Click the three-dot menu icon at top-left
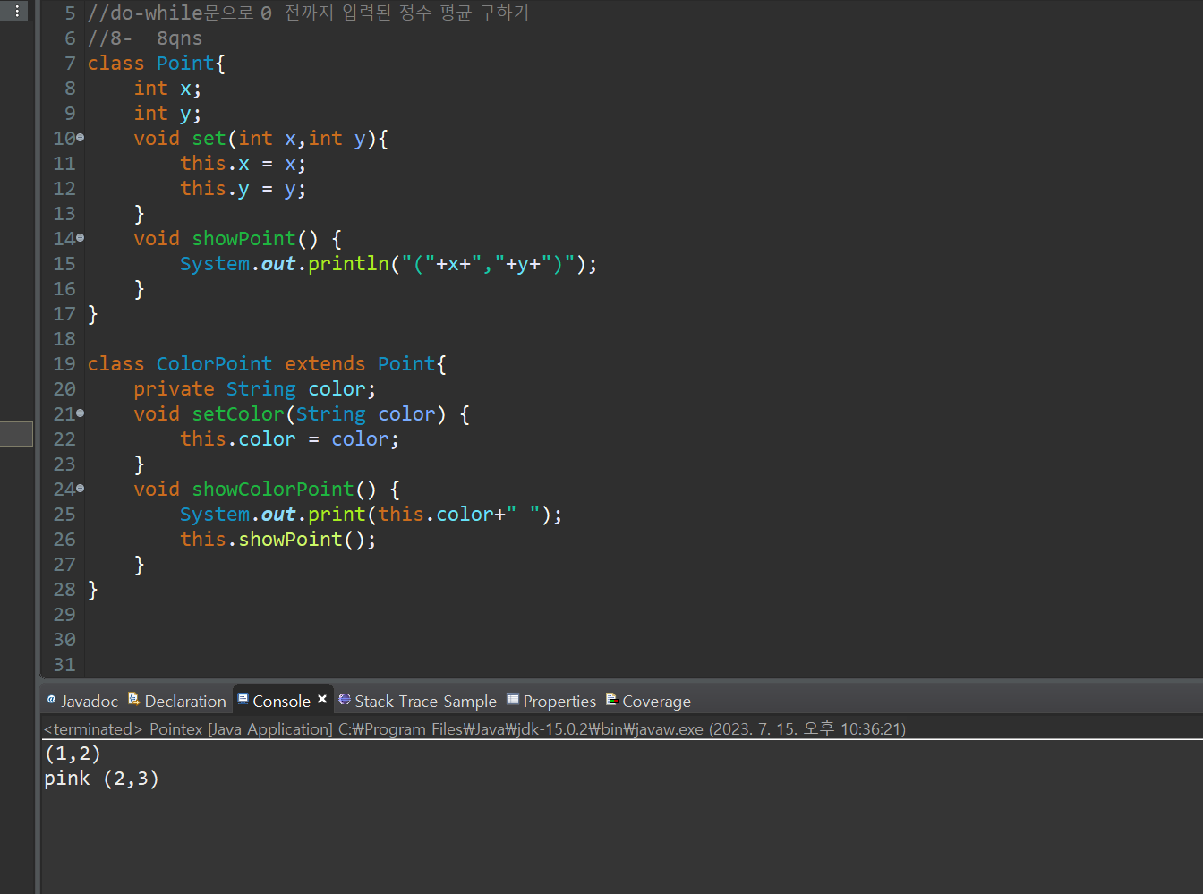 pos(16,11)
